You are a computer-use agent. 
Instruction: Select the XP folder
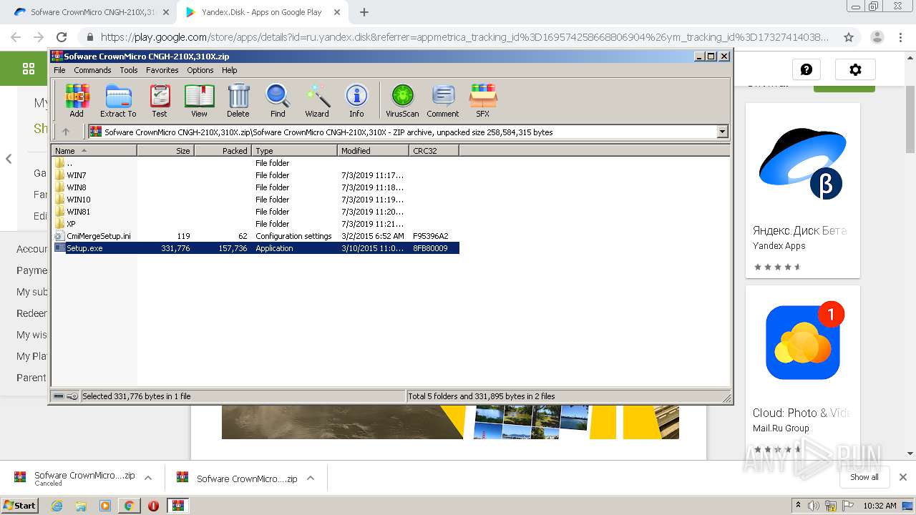[x=255, y=224]
